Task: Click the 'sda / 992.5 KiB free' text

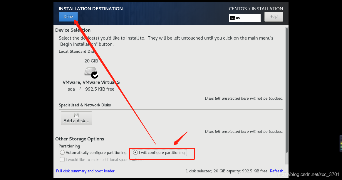Action: (x=91, y=89)
